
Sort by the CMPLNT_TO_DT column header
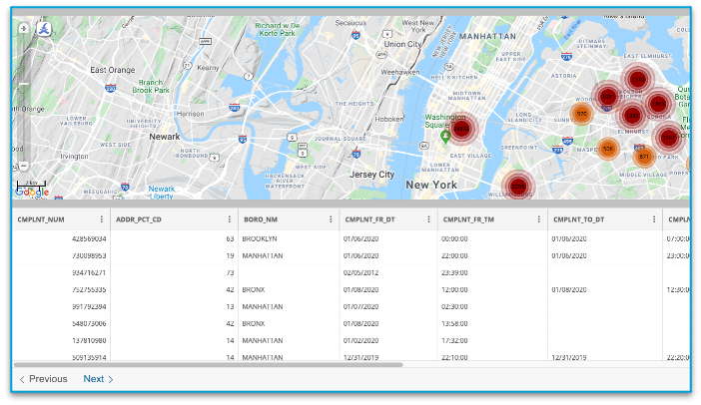579,219
